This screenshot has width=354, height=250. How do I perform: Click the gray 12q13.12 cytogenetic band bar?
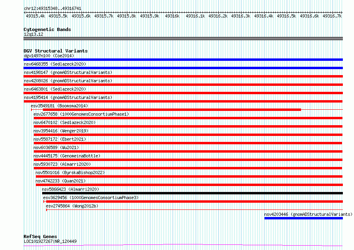click(183, 39)
